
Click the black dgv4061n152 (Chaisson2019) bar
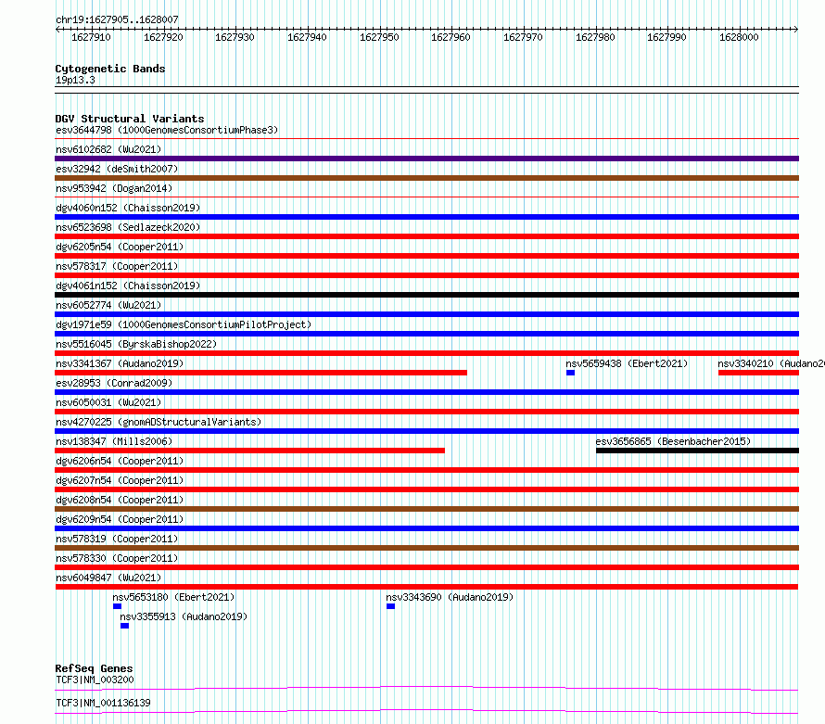click(426, 295)
